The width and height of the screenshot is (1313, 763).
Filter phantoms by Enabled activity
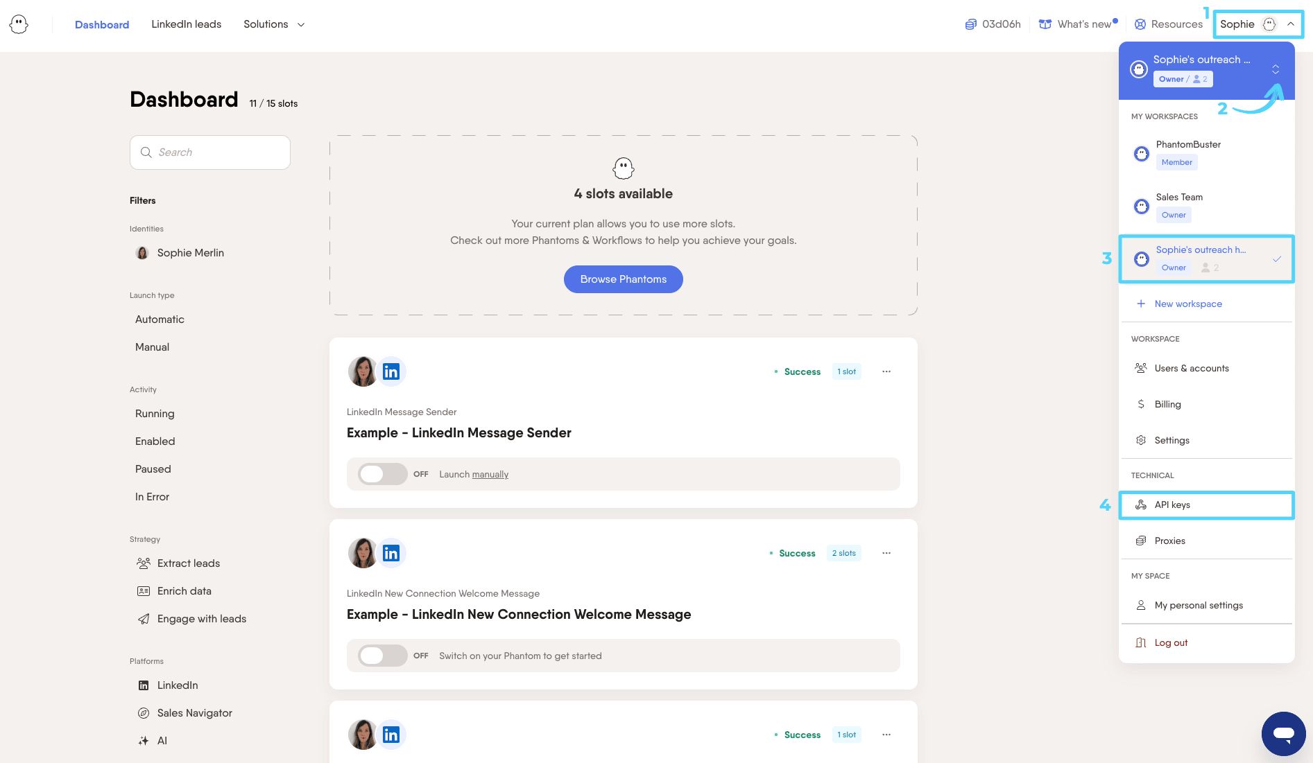pos(155,441)
